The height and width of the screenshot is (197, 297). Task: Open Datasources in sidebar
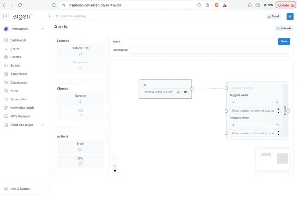point(19,83)
